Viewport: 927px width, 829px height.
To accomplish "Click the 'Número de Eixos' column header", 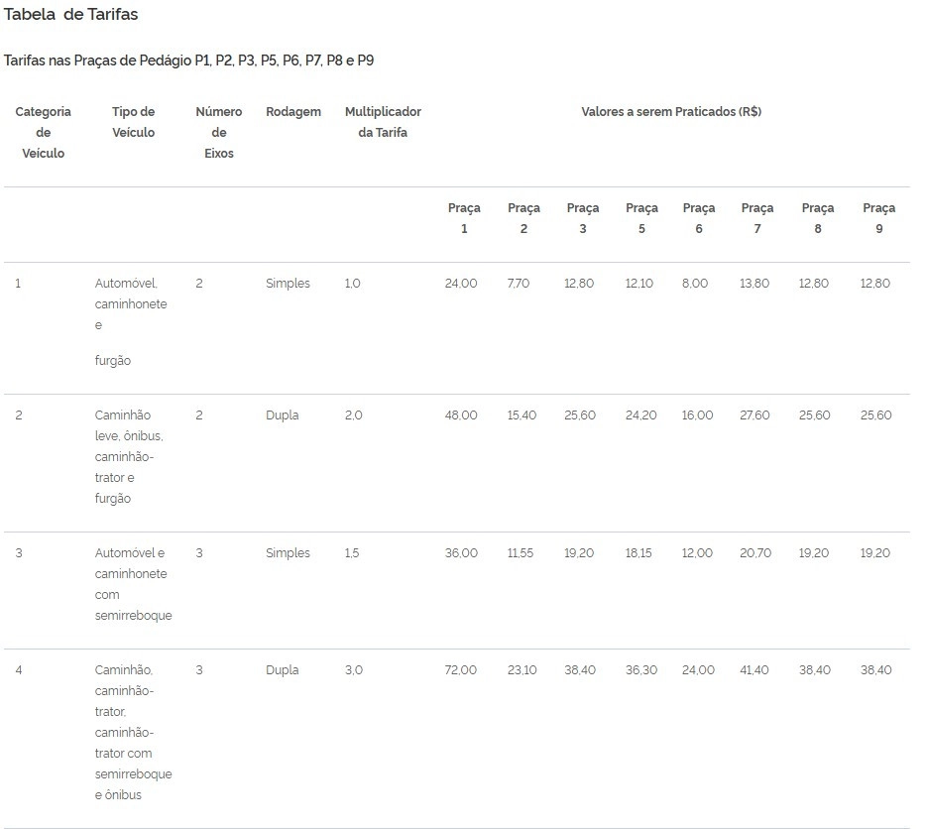I will 219,133.
